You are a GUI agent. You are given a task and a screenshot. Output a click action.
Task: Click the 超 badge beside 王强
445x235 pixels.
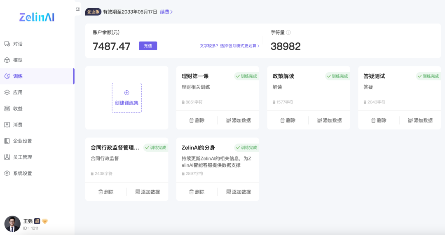coord(37,221)
